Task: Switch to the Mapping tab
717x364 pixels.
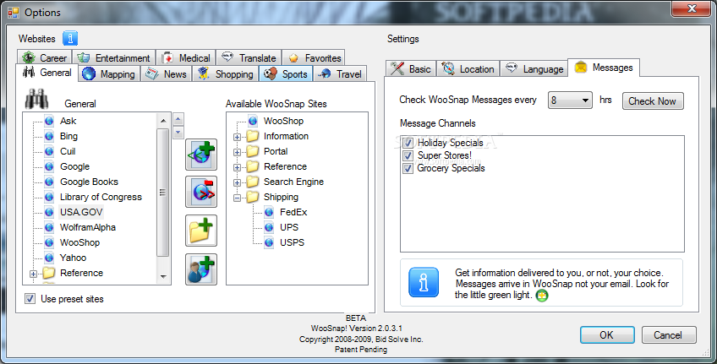Action: click(x=109, y=74)
